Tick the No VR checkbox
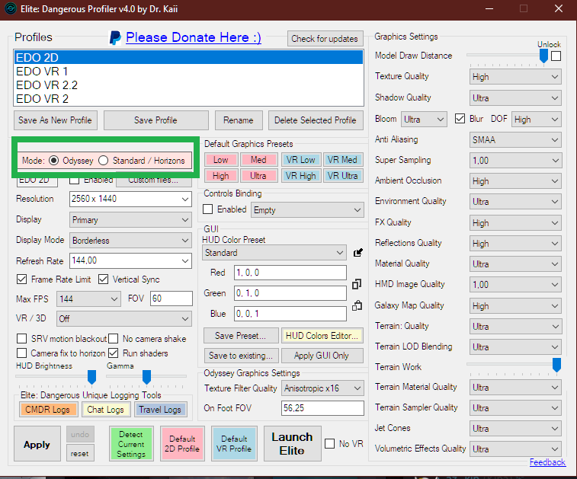 [330, 444]
